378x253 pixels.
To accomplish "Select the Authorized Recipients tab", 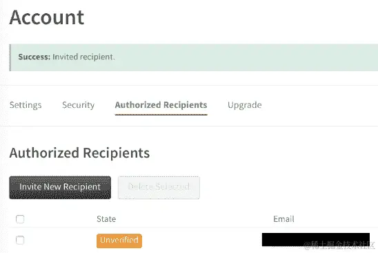I will tap(161, 105).
